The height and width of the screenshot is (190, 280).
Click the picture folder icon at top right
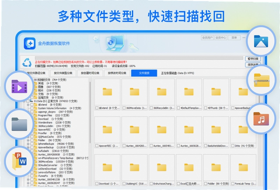pyautogui.click(x=261, y=41)
